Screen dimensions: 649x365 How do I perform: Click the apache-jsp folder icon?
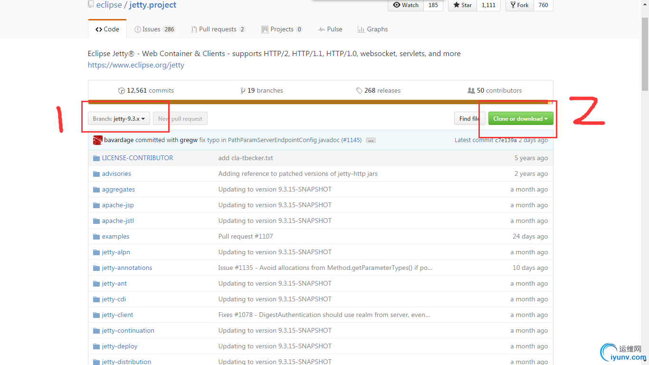click(x=96, y=205)
